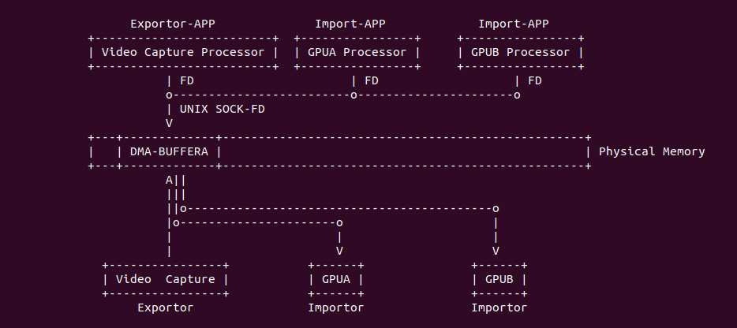Click the V arrow above DMA-BUFFERA
Image resolution: width=737 pixels, height=328 pixels.
[169, 123]
